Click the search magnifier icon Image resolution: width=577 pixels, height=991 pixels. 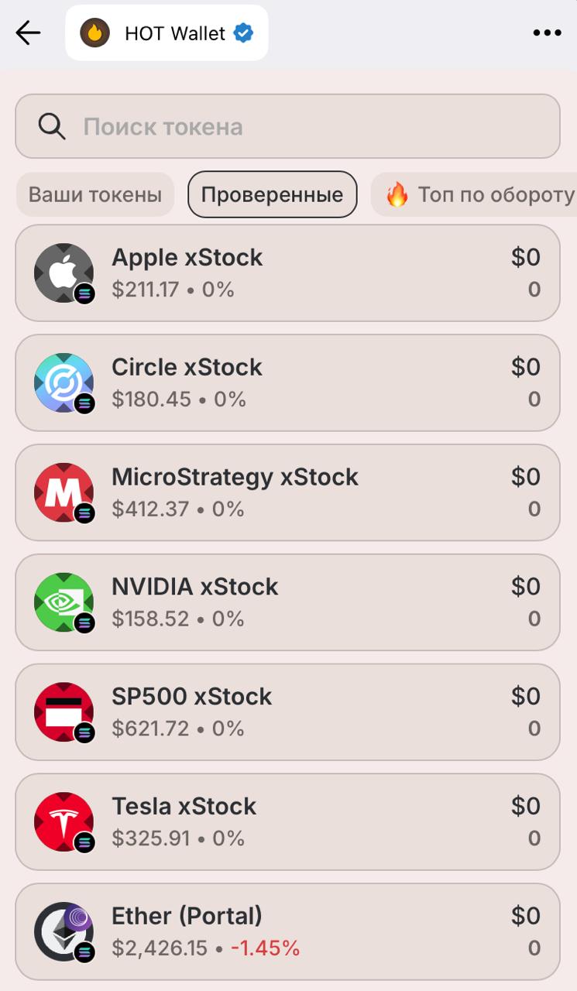pos(52,126)
